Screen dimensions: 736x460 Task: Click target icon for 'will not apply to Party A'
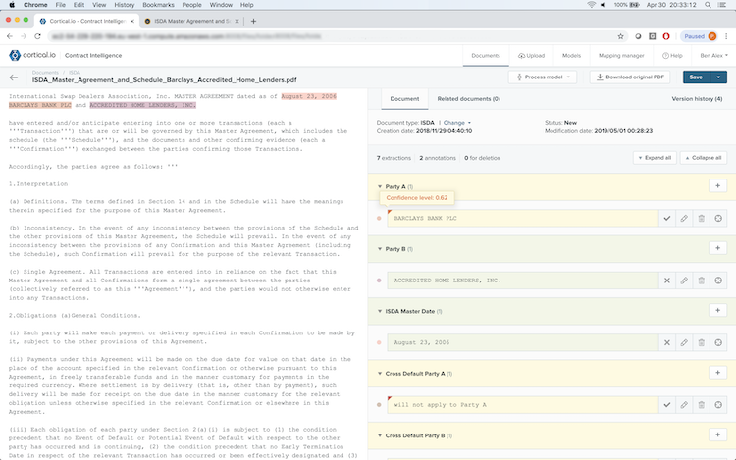[x=718, y=405]
